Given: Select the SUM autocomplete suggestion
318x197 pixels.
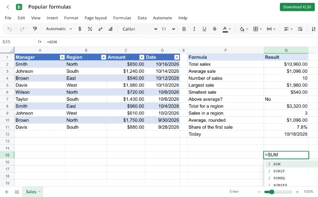Looking at the screenshot, I should [x=292, y=164].
